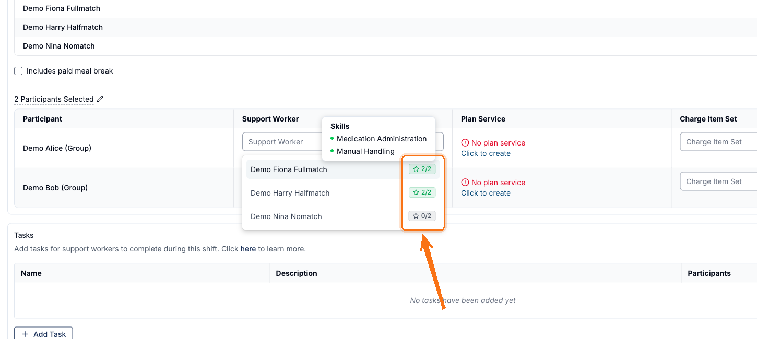Open Charge Item Set dropdown for Alice

pyautogui.click(x=718, y=142)
